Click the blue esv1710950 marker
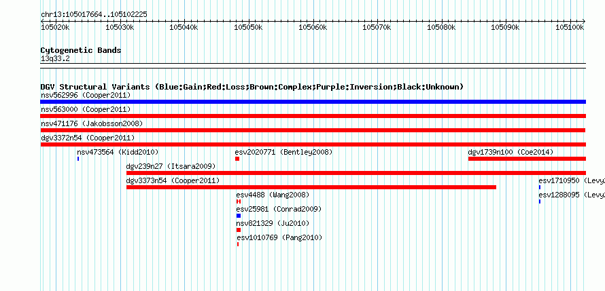Screen dimensions: 605x291 pos(540,187)
